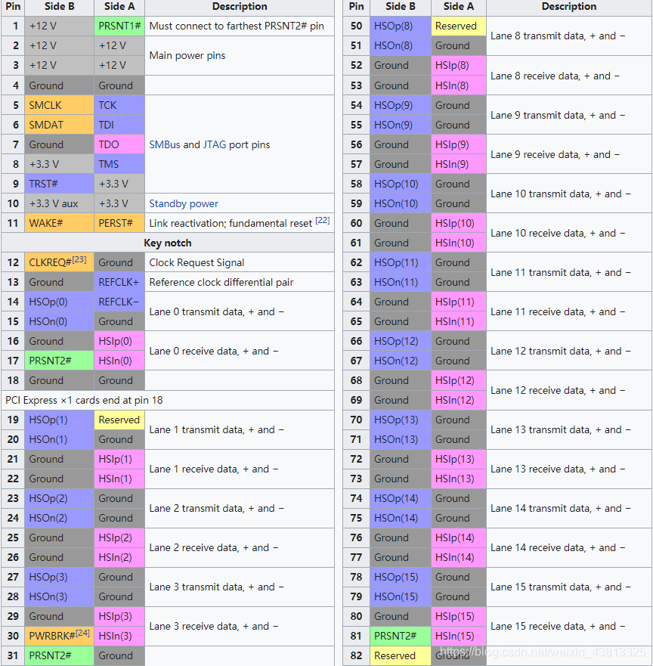Open footnote 23 next to CLKREQ#
653x666 pixels.
(x=79, y=259)
